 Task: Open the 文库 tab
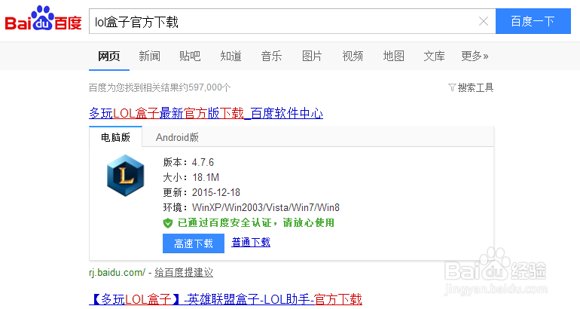coord(434,57)
